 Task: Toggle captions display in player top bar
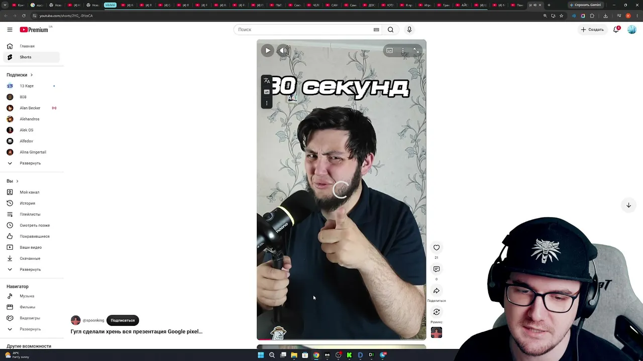coord(389,50)
